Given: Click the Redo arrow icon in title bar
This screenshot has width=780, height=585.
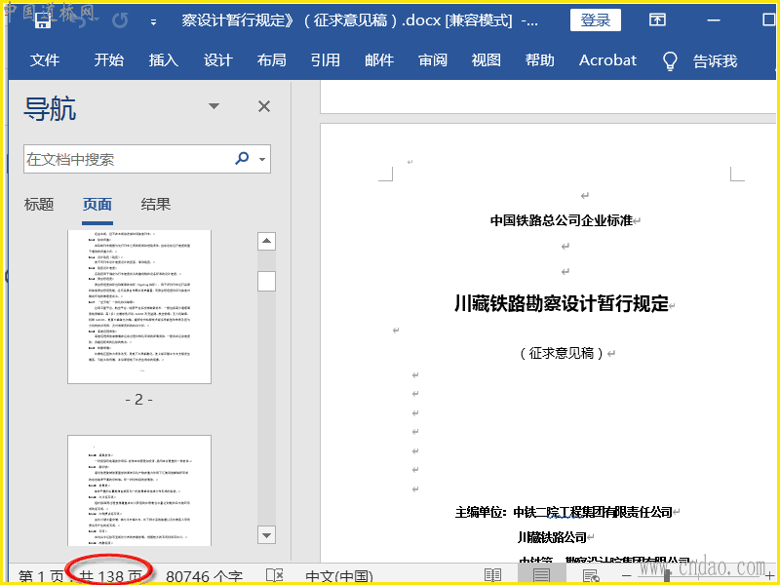Looking at the screenshot, I should click(x=120, y=20).
